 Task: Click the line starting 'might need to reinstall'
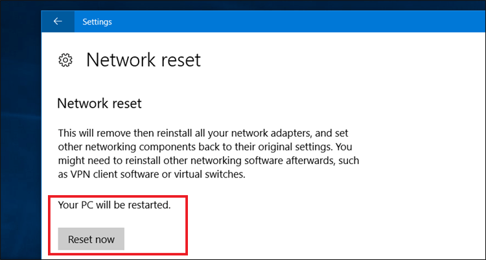click(208, 160)
